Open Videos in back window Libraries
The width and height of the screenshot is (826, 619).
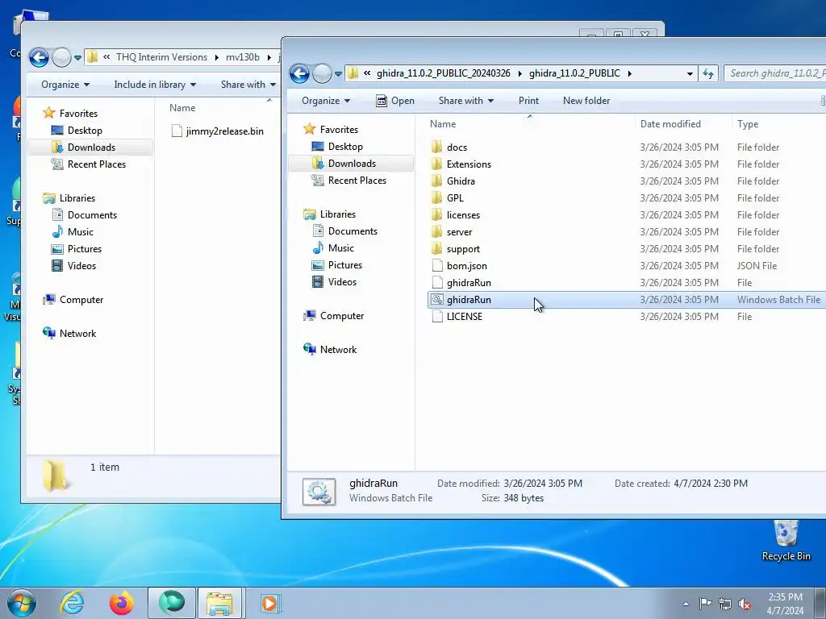[x=81, y=265]
